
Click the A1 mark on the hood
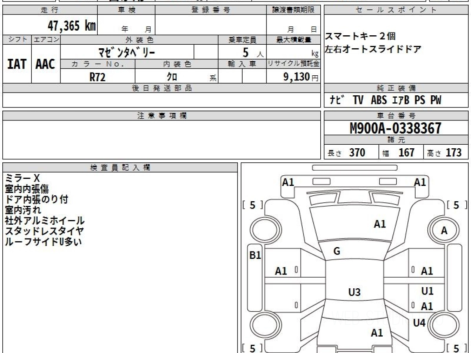coord(380,224)
